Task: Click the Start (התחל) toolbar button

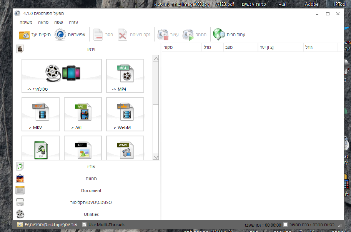Action: pyautogui.click(x=194, y=35)
